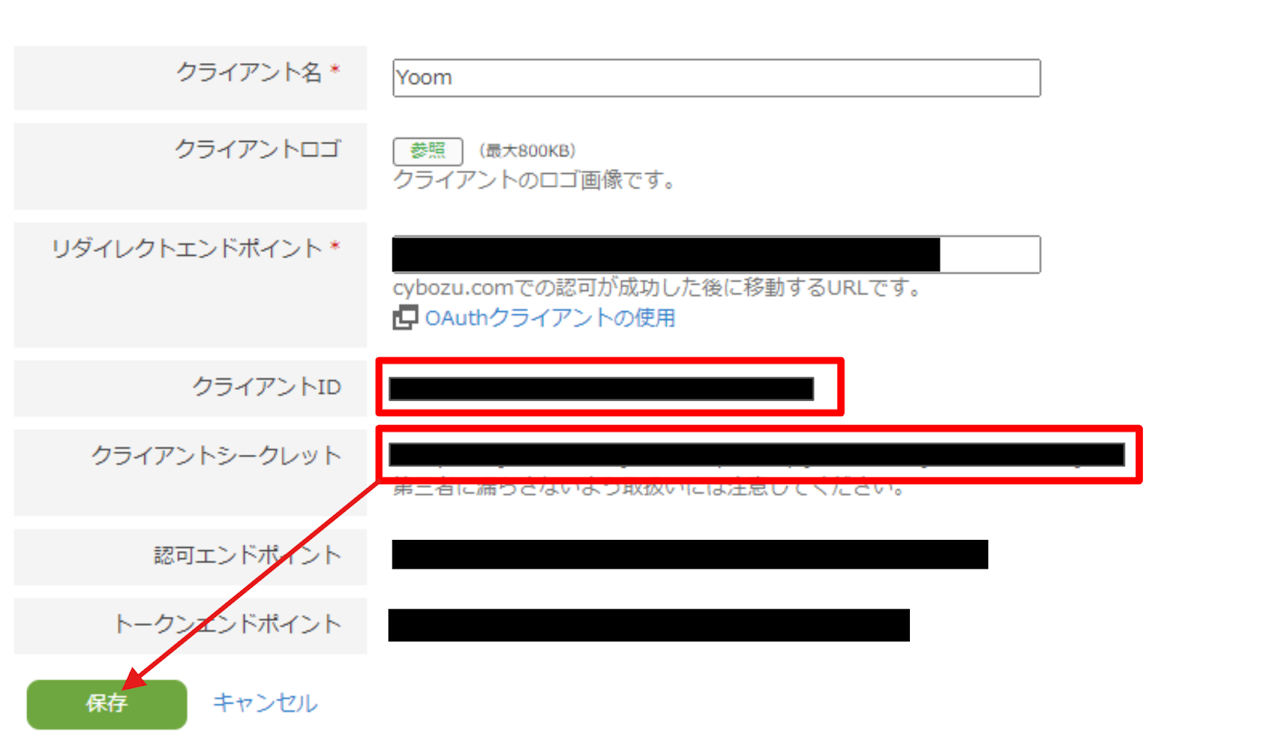Select the redacted クライアントシークレット value
The image size is (1276, 740).
(757, 455)
